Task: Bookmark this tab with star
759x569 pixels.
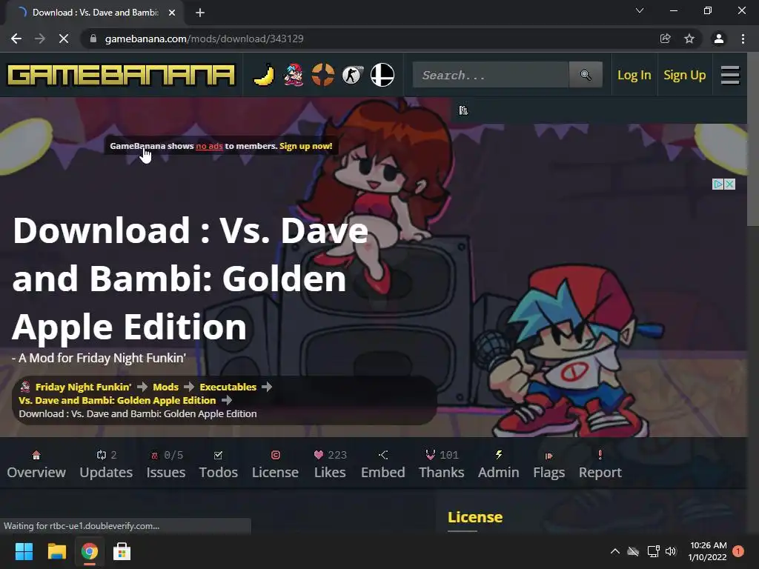Action: point(689,39)
